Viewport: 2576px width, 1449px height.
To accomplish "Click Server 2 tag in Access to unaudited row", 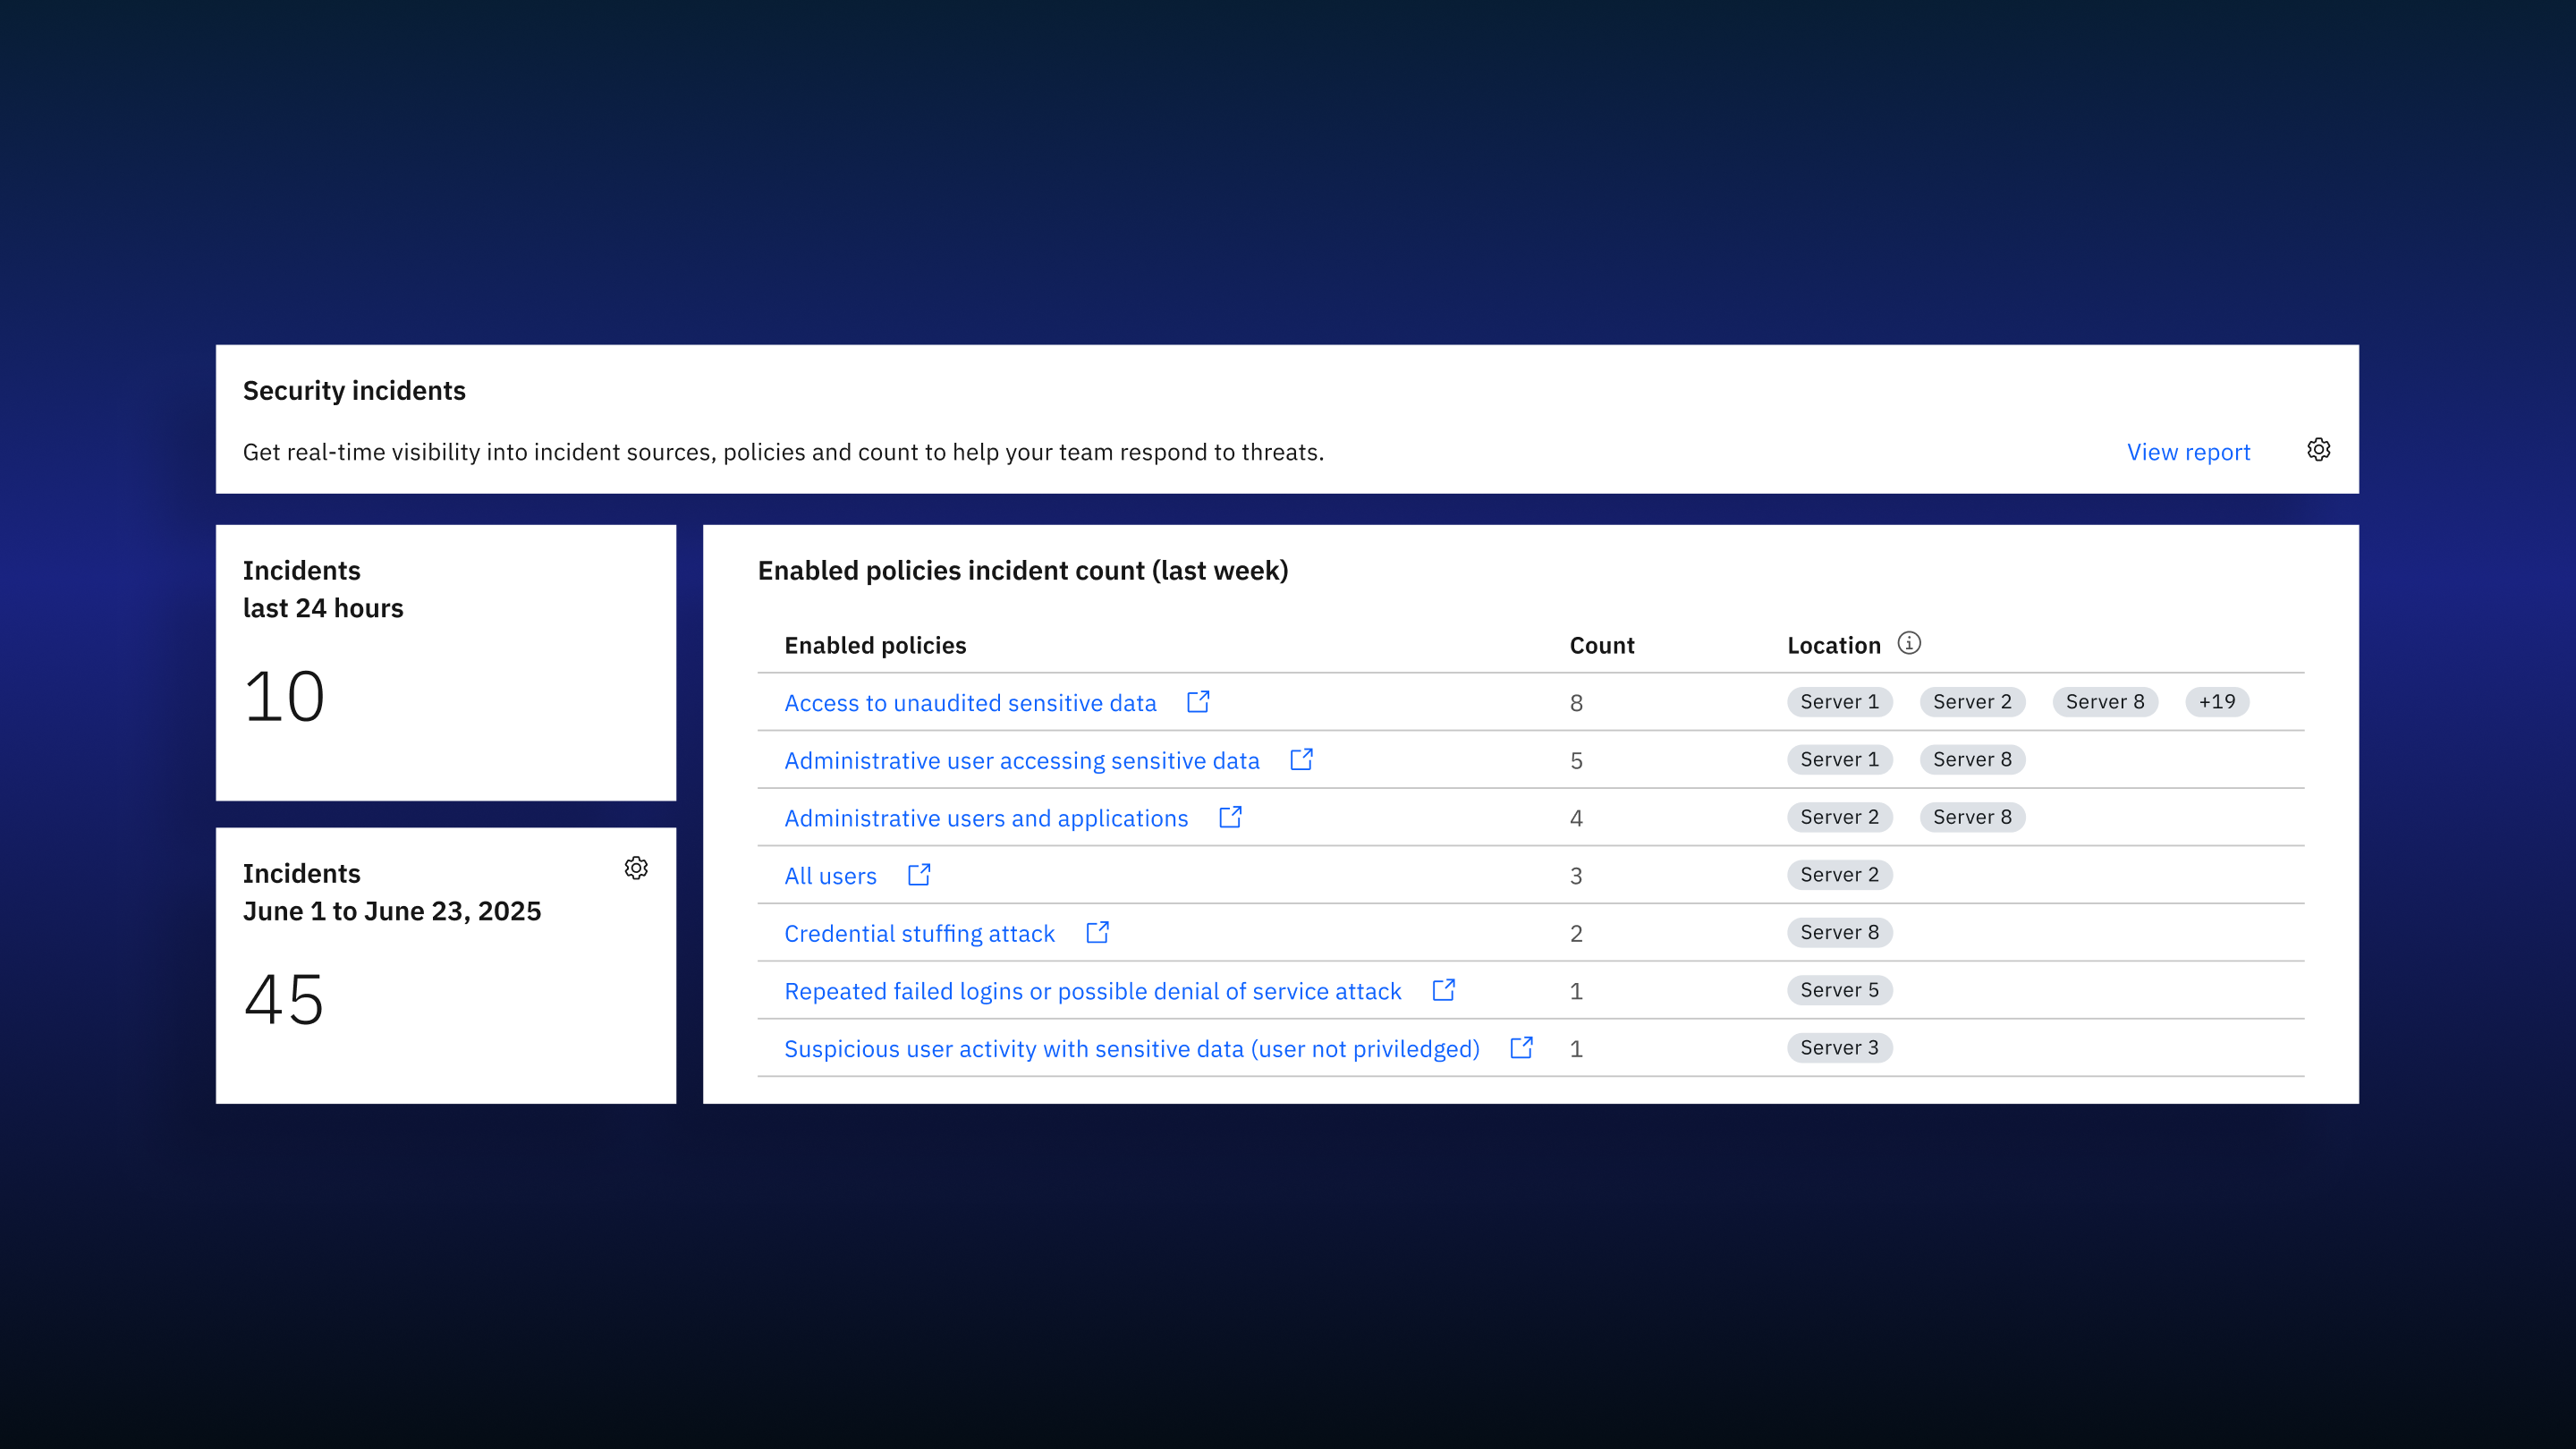I will [1972, 702].
